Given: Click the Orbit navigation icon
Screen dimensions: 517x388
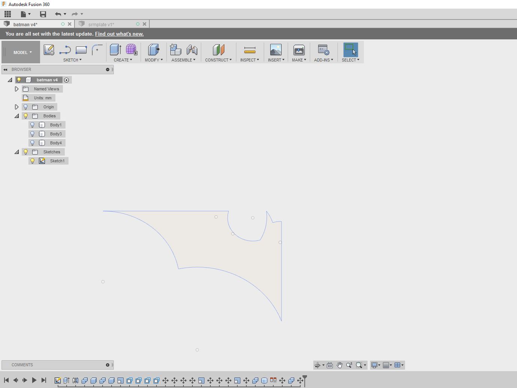Looking at the screenshot, I should coord(317,365).
